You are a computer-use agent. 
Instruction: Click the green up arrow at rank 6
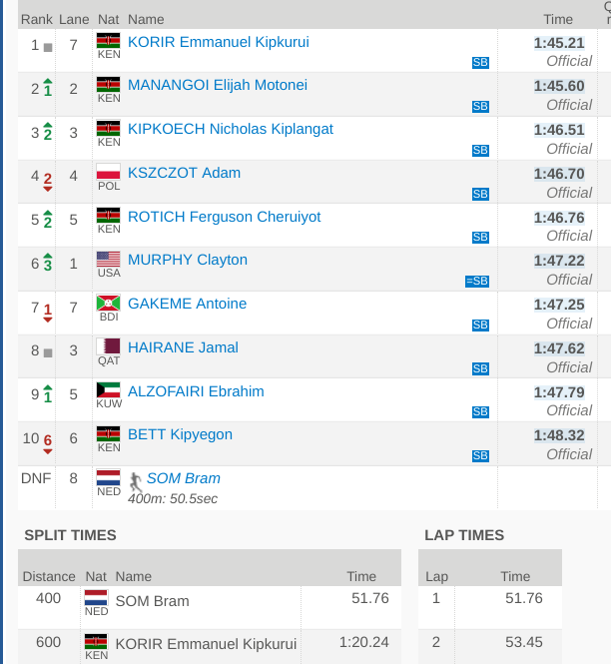(48, 255)
